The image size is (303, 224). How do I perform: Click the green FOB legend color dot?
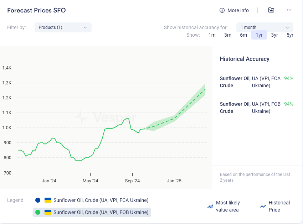coord(38,212)
